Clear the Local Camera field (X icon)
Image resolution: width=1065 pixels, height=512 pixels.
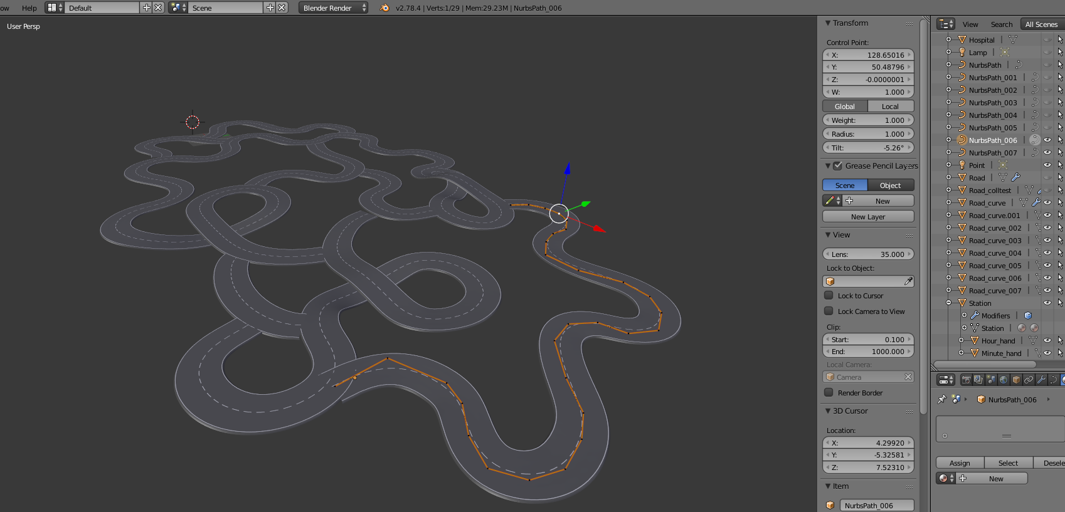tap(908, 377)
